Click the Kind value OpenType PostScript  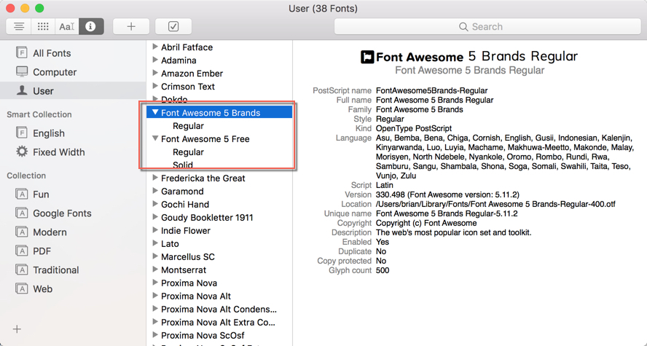(x=414, y=128)
